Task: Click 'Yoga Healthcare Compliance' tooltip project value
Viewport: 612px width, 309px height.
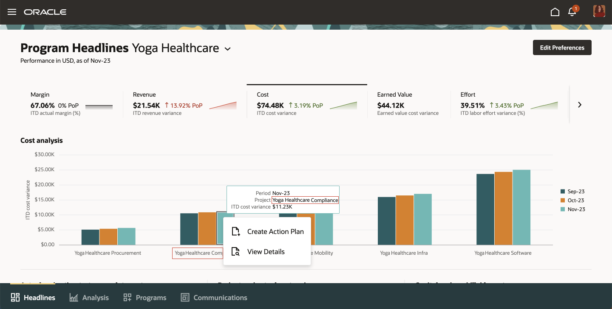Action: click(305, 200)
